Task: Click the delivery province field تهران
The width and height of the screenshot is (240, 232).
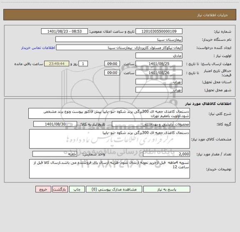Action: (x=159, y=82)
